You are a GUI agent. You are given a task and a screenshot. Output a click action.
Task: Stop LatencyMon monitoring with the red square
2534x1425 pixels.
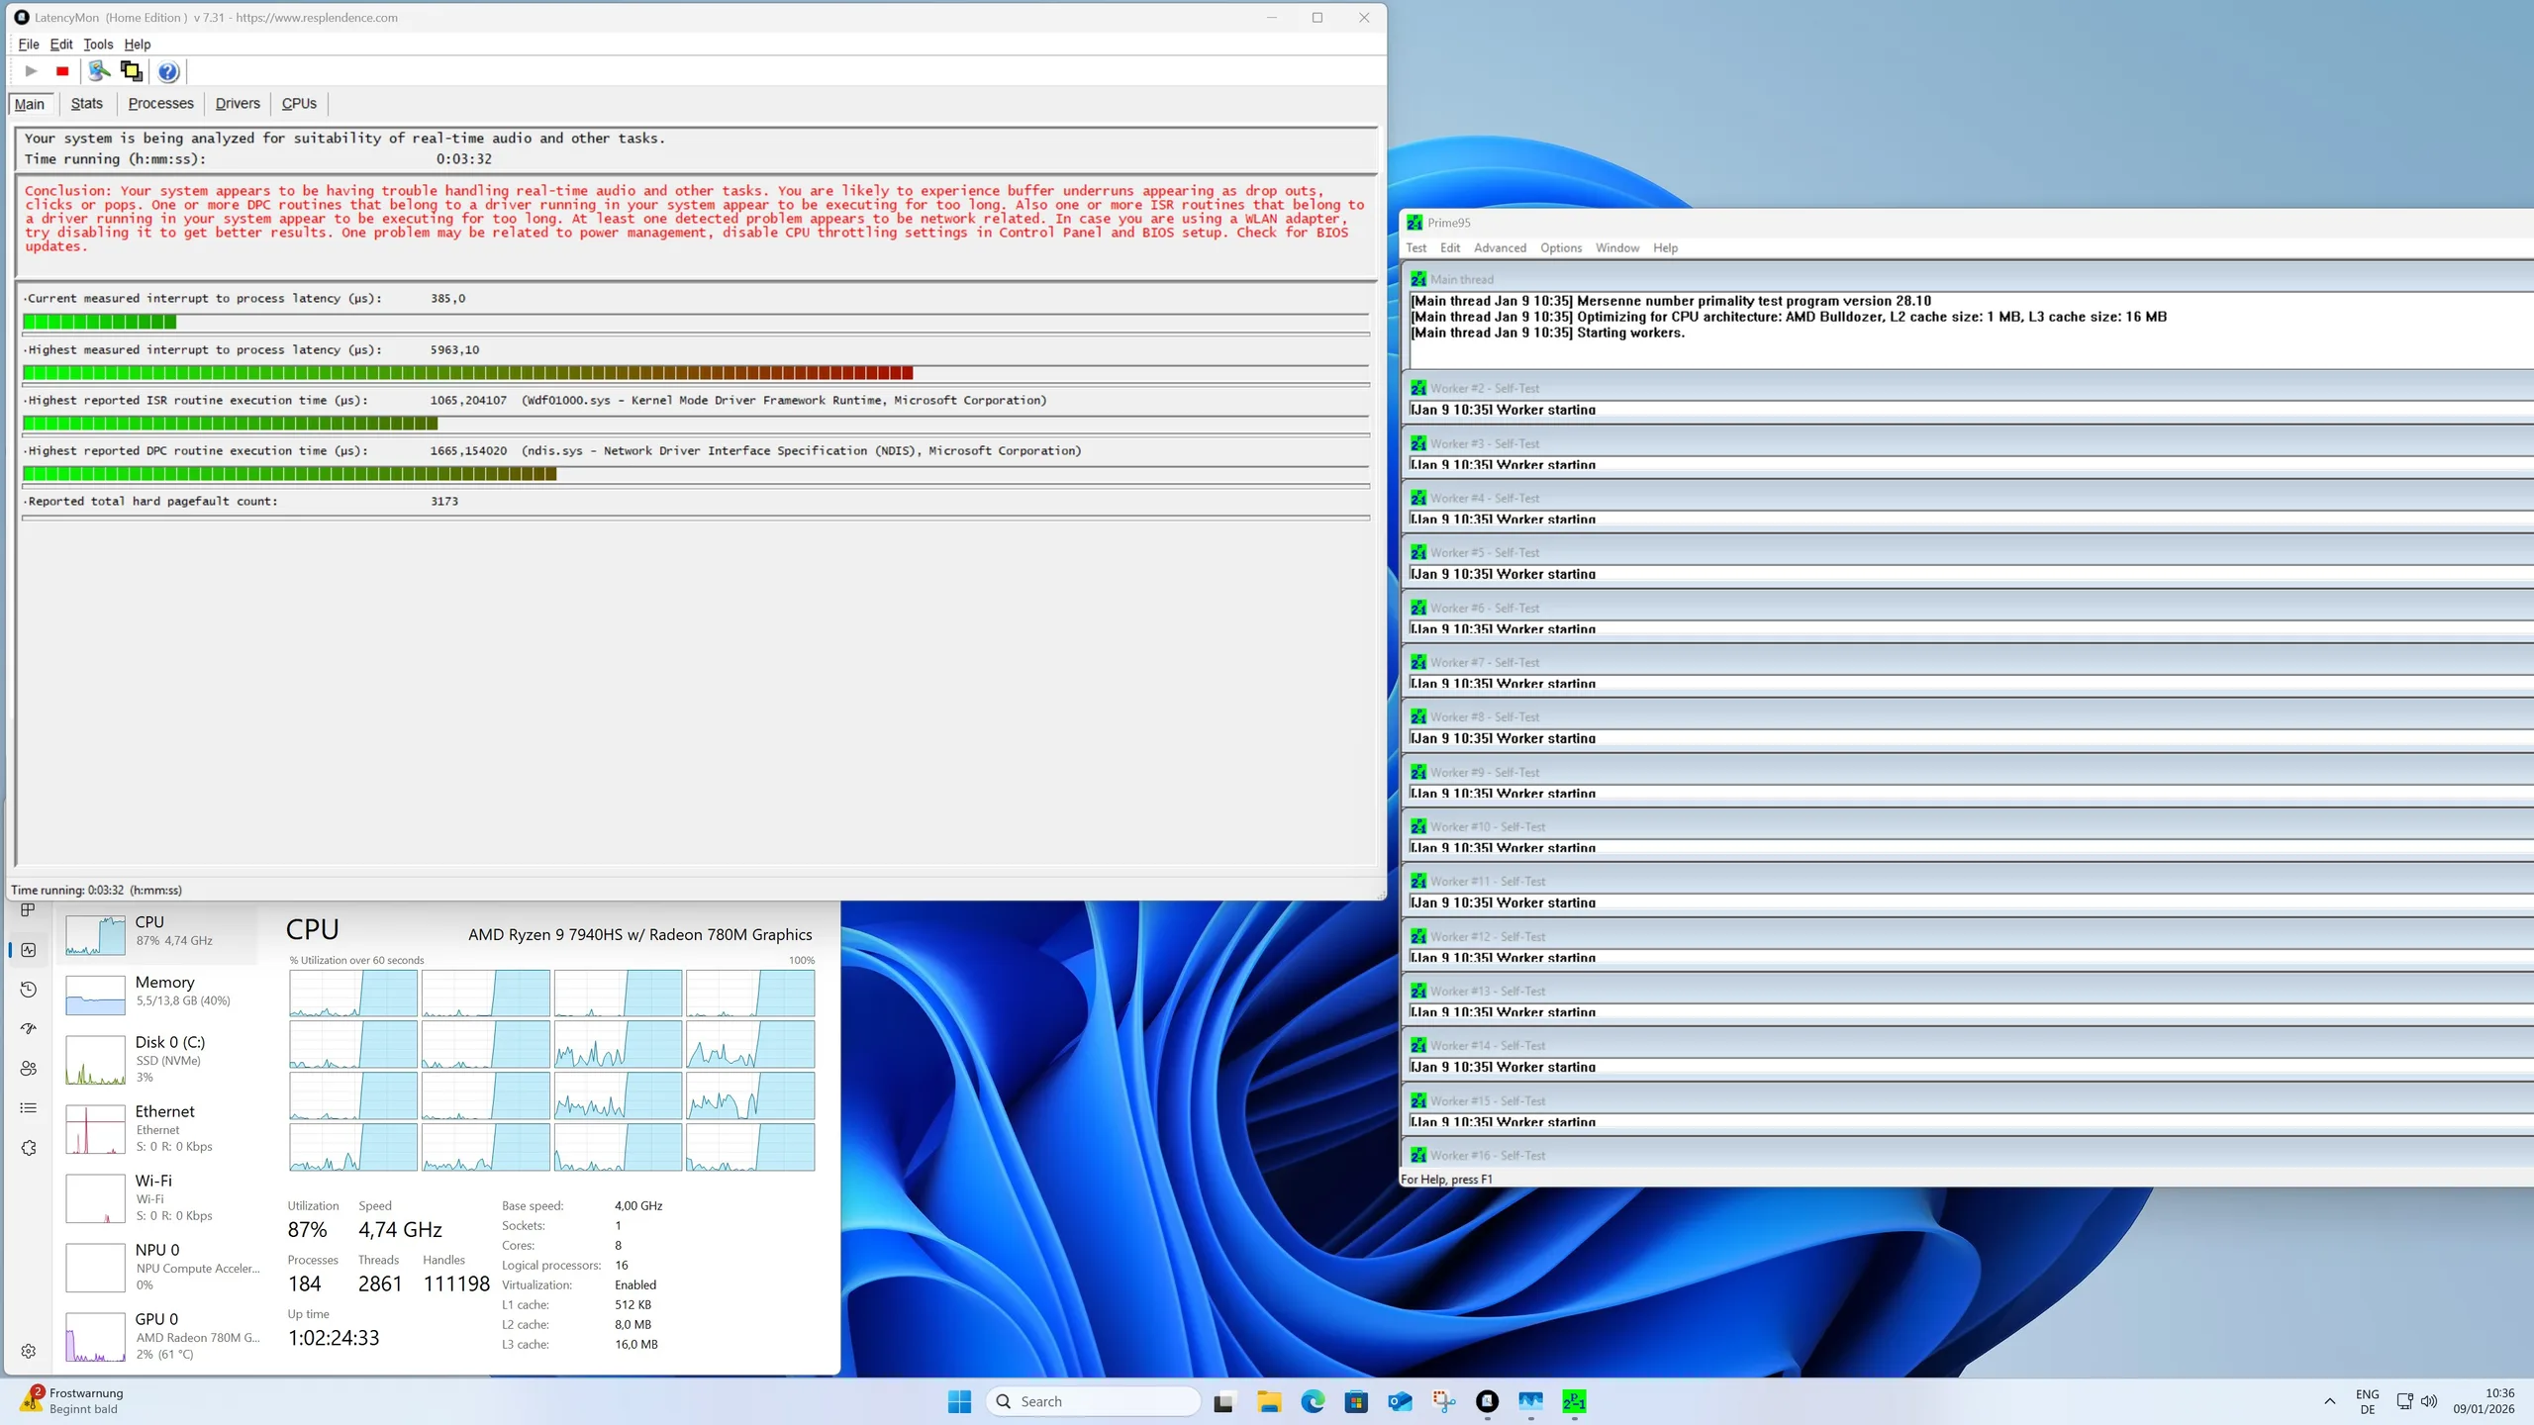62,71
